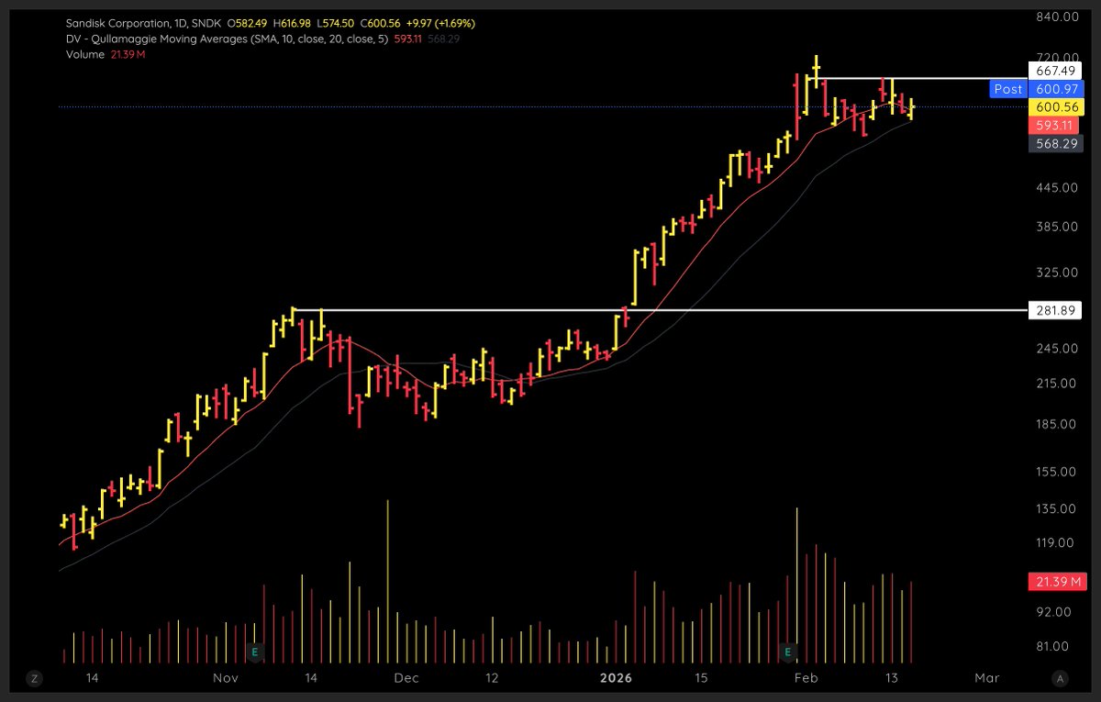Click the blue "Post" post-market badge on the price scale
This screenshot has height=702, width=1101.
1007,89
